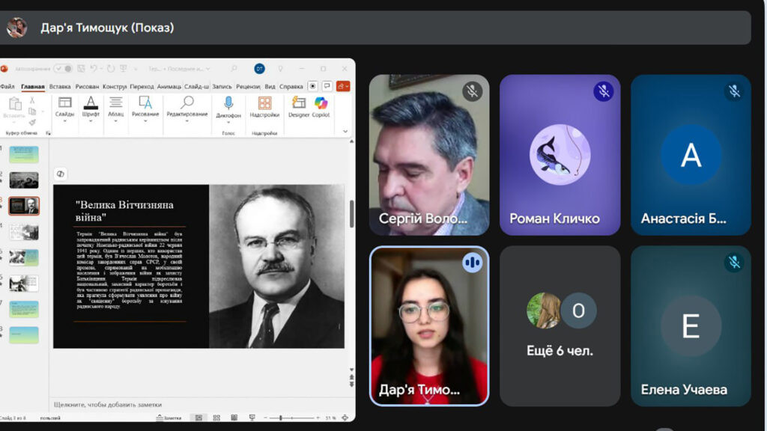Image resolution: width=767 pixels, height=431 pixels.
Task: Click Анастасія's muted microphone indicator
Action: coord(734,91)
